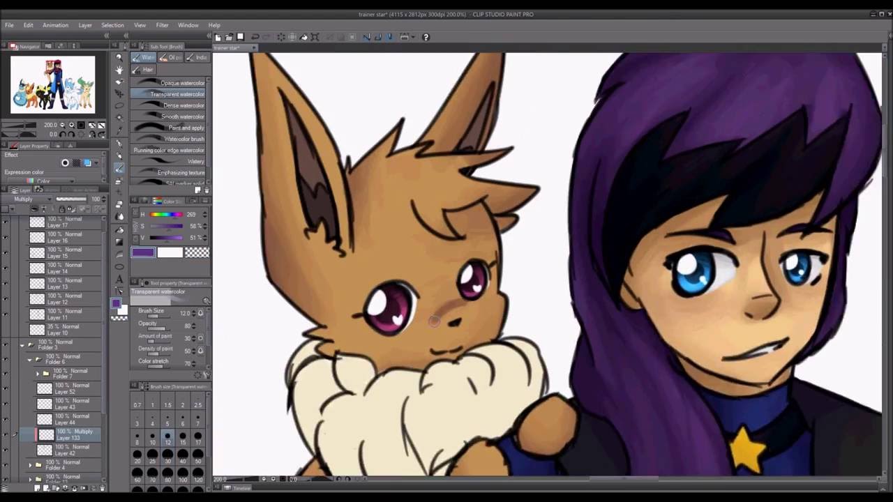This screenshot has height=502, width=893.
Task: Toggle visibility of Layer 14
Action: click(6, 268)
